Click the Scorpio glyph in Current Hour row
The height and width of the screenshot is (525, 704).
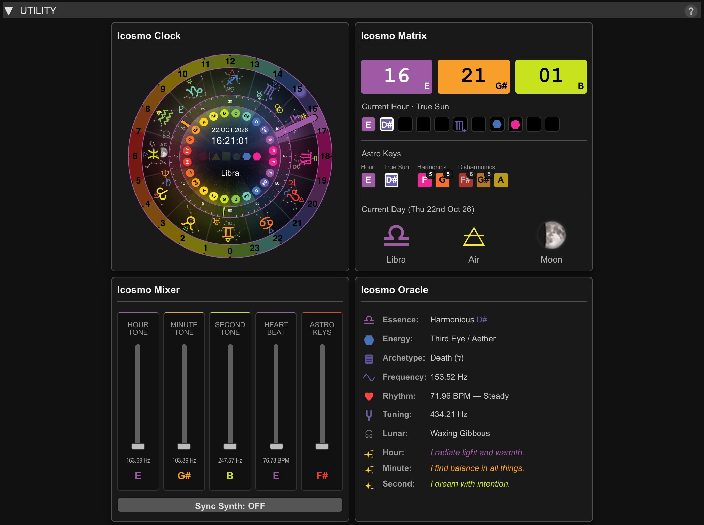click(x=460, y=125)
